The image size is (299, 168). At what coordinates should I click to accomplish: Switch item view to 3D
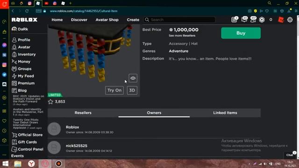point(132,90)
